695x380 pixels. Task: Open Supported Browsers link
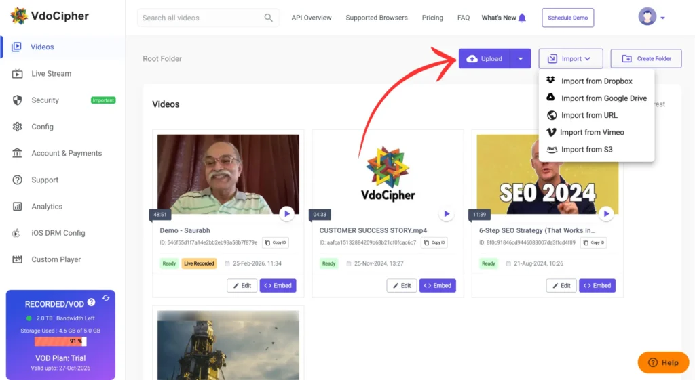[376, 18]
